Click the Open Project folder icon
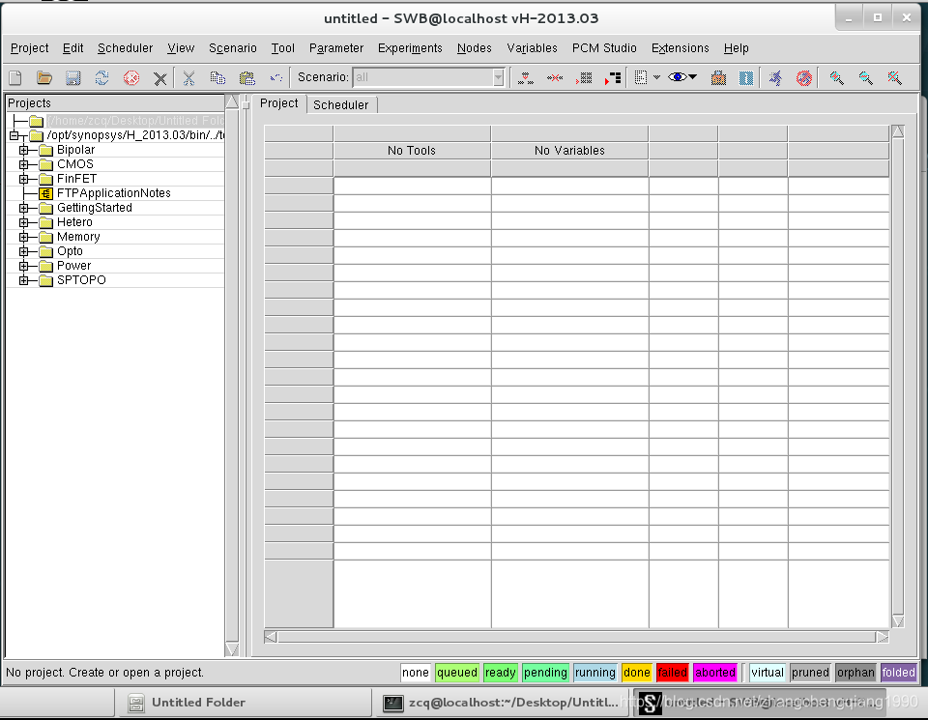 [x=44, y=77]
